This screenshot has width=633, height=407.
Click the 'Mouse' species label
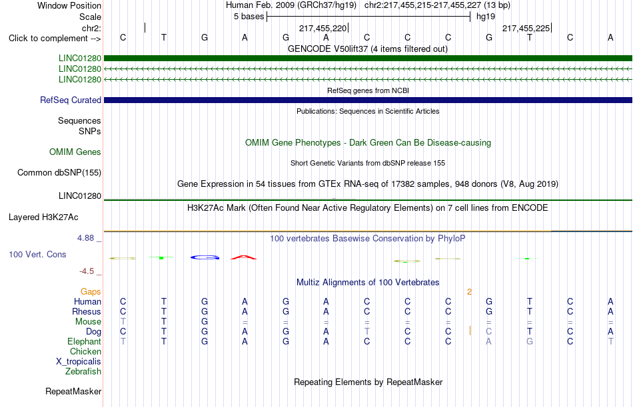coord(88,322)
